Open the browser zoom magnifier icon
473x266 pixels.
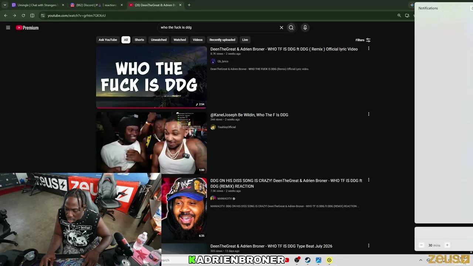pyautogui.click(x=399, y=16)
